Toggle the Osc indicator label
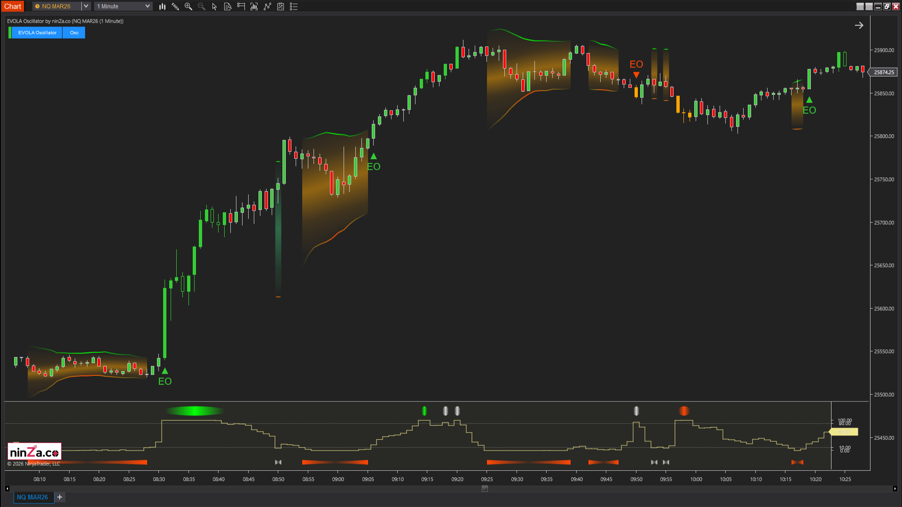This screenshot has height=507, width=902. [73, 32]
